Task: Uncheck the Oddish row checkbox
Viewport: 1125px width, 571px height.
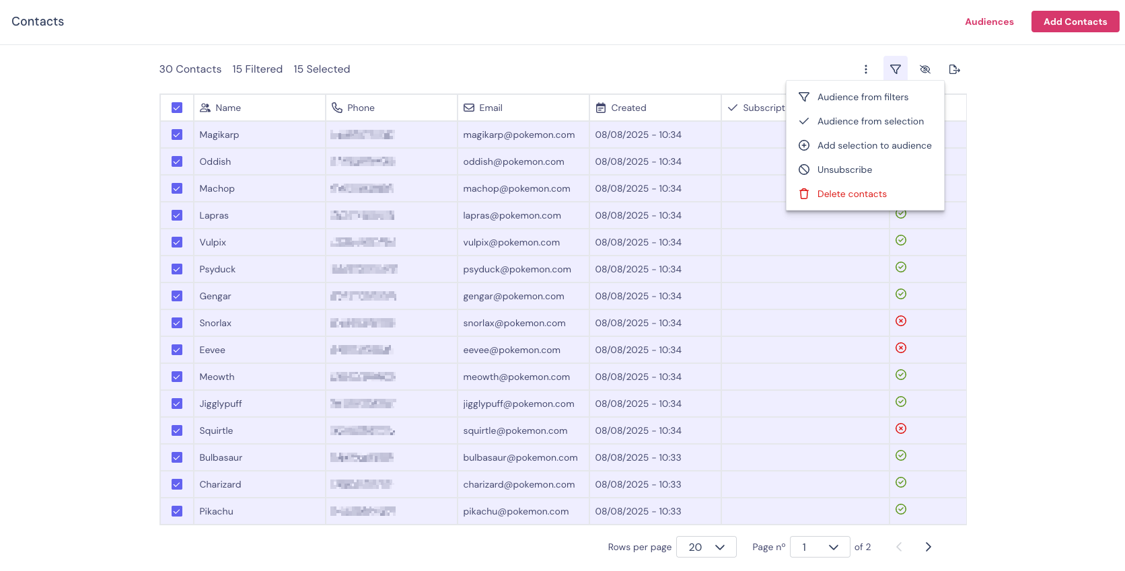Action: (x=177, y=161)
